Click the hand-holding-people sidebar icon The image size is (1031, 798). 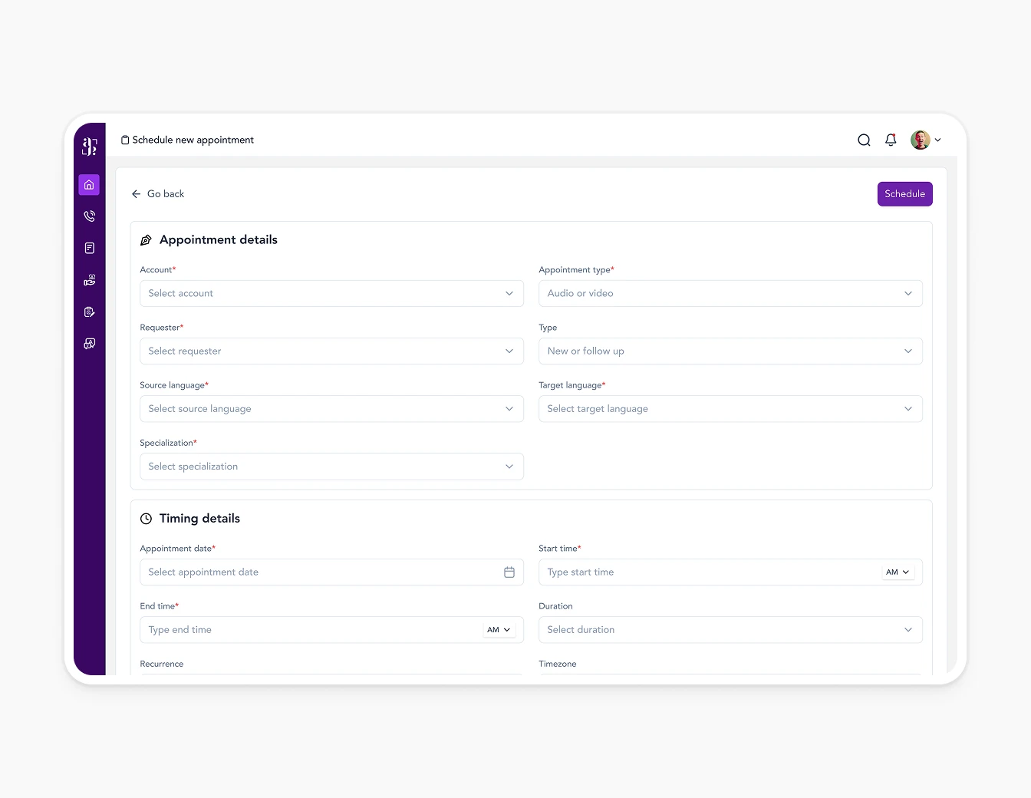[89, 280]
